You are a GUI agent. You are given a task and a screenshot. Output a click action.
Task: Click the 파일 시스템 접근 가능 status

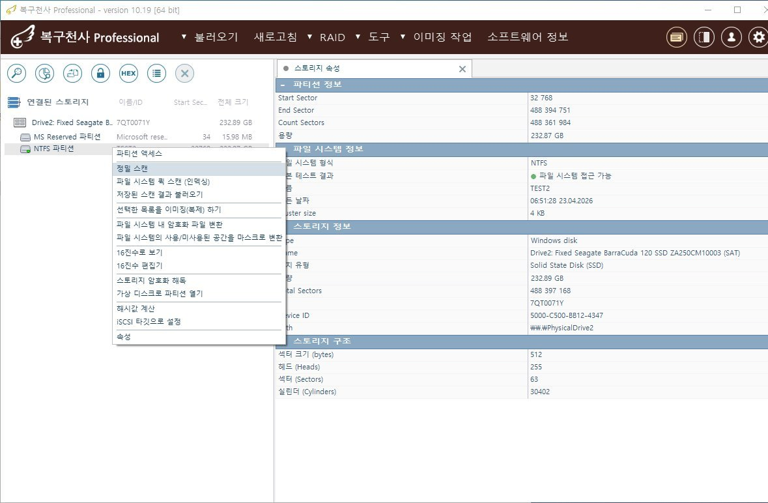click(x=571, y=176)
